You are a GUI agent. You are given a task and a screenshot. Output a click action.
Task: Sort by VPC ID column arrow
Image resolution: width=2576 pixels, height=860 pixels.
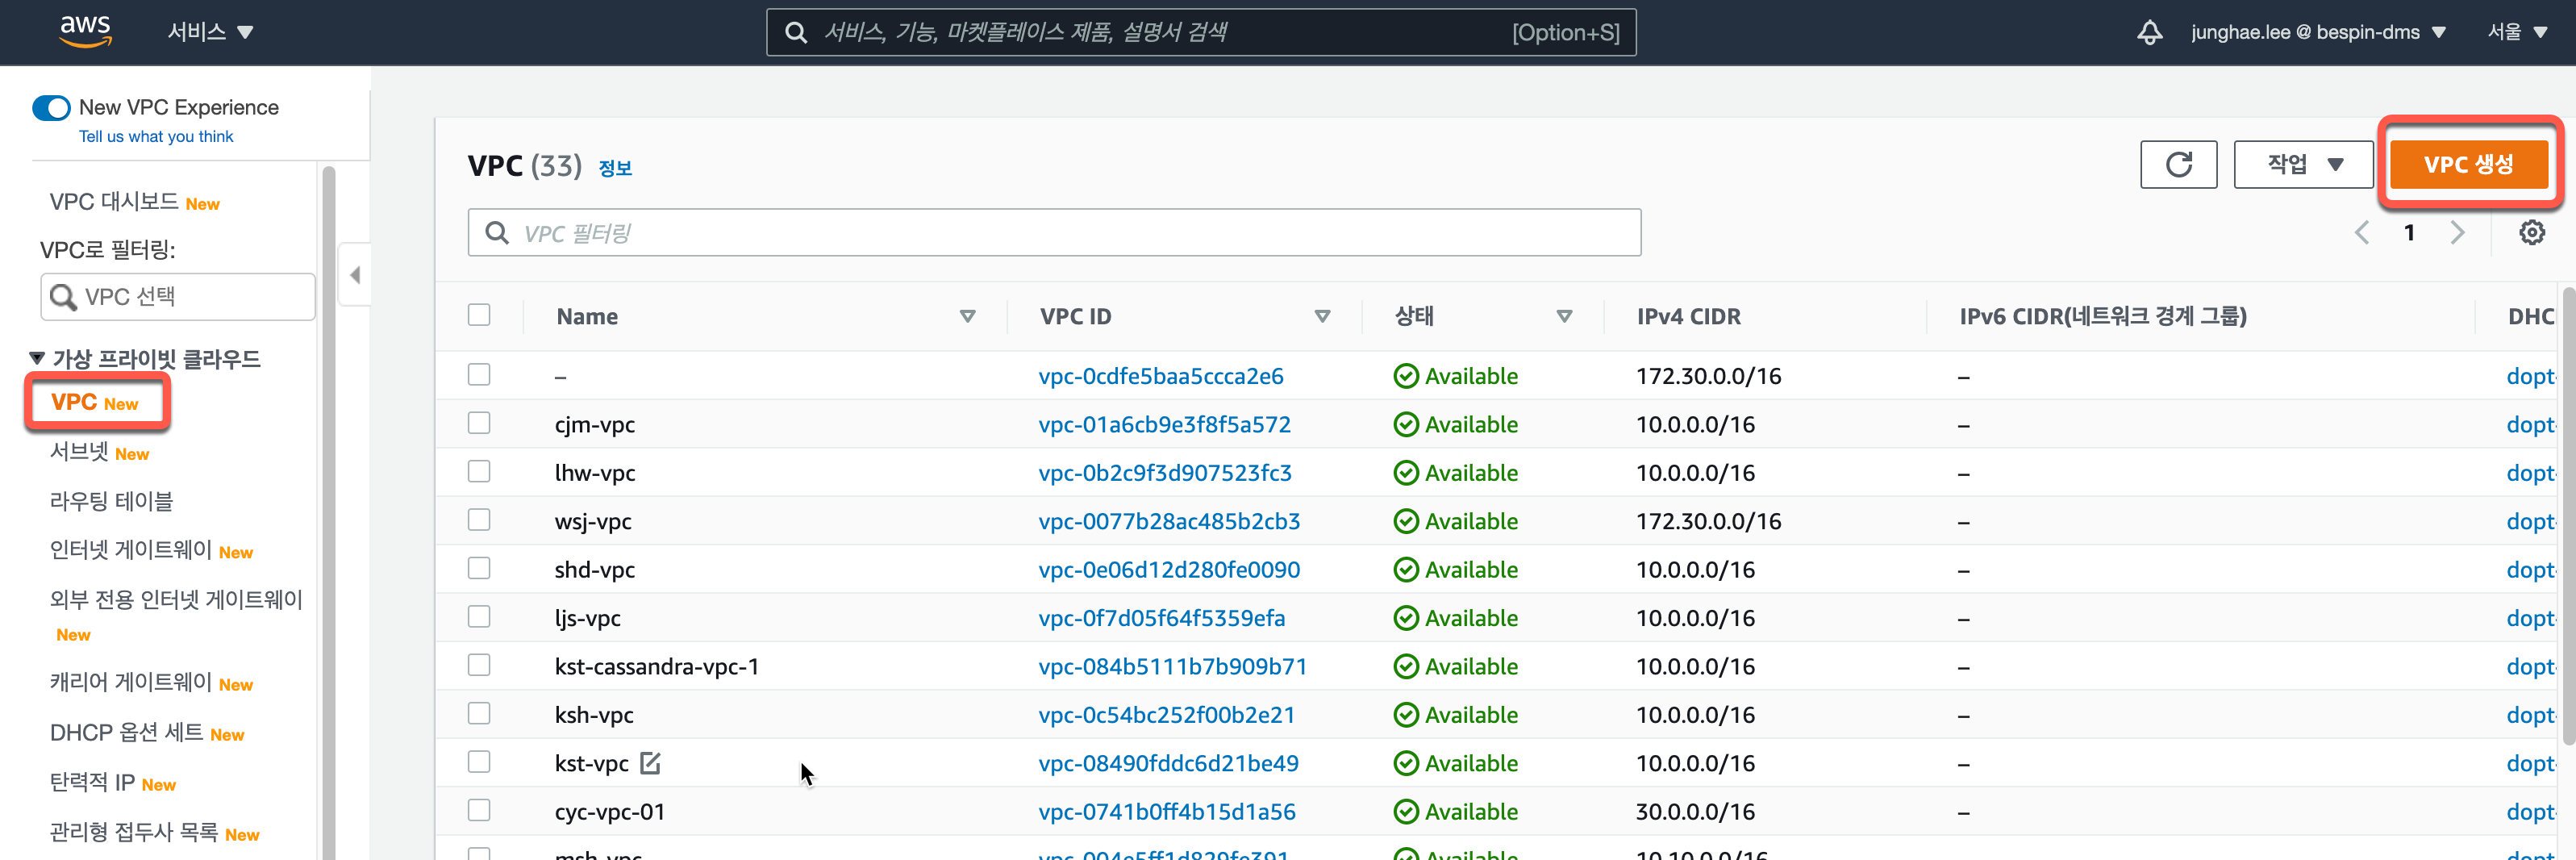(x=1322, y=316)
